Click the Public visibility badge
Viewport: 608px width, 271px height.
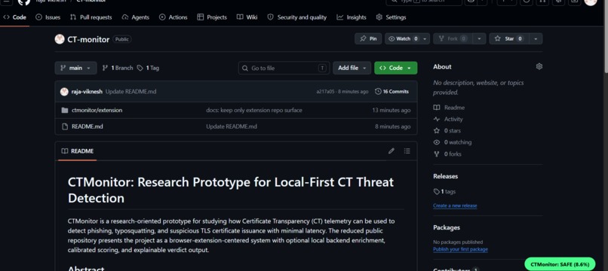pos(122,39)
